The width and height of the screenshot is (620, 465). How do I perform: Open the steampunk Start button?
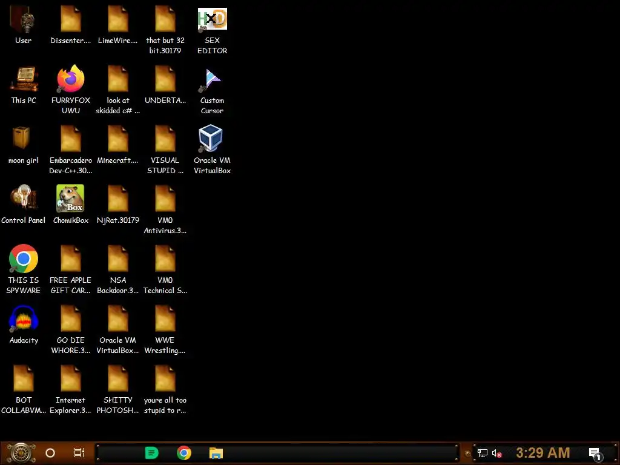point(21,453)
